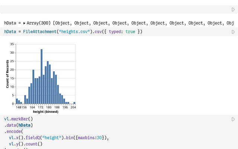Screen dimensions: 238x149
Task: Select first Object entry in array preview
Action: click(64, 23)
